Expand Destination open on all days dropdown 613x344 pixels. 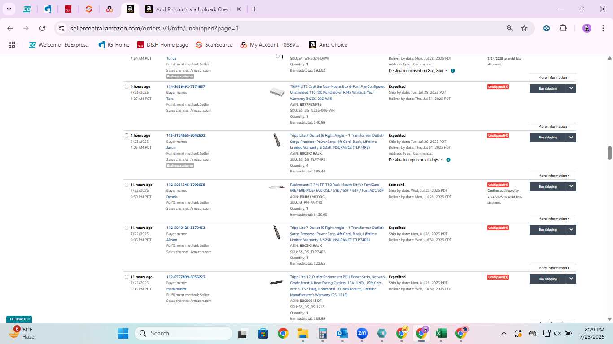(416, 160)
